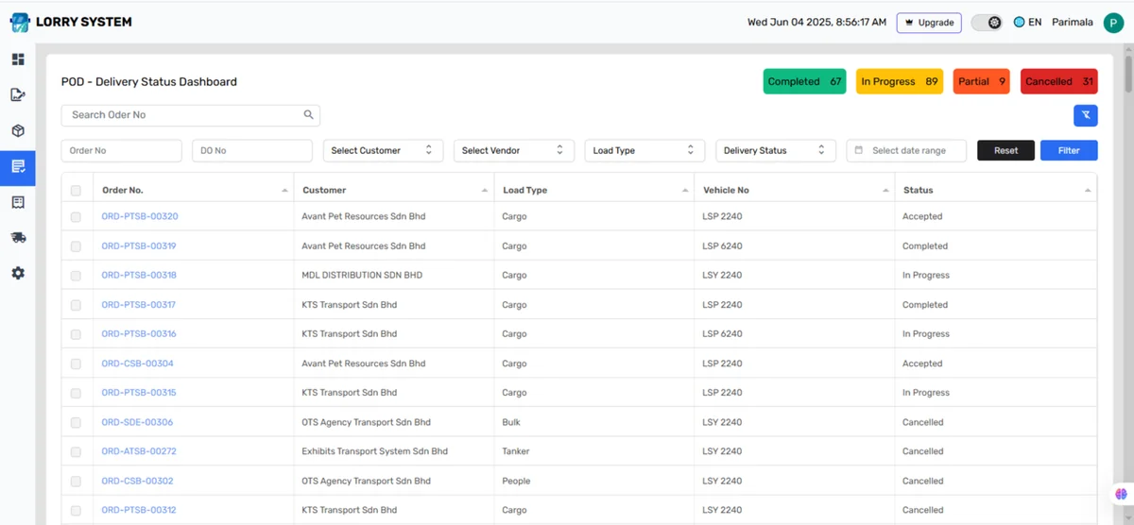Viewport: 1134px width, 525px height.
Task: Open order link ORD-PTSB-00312
Action: click(x=139, y=510)
